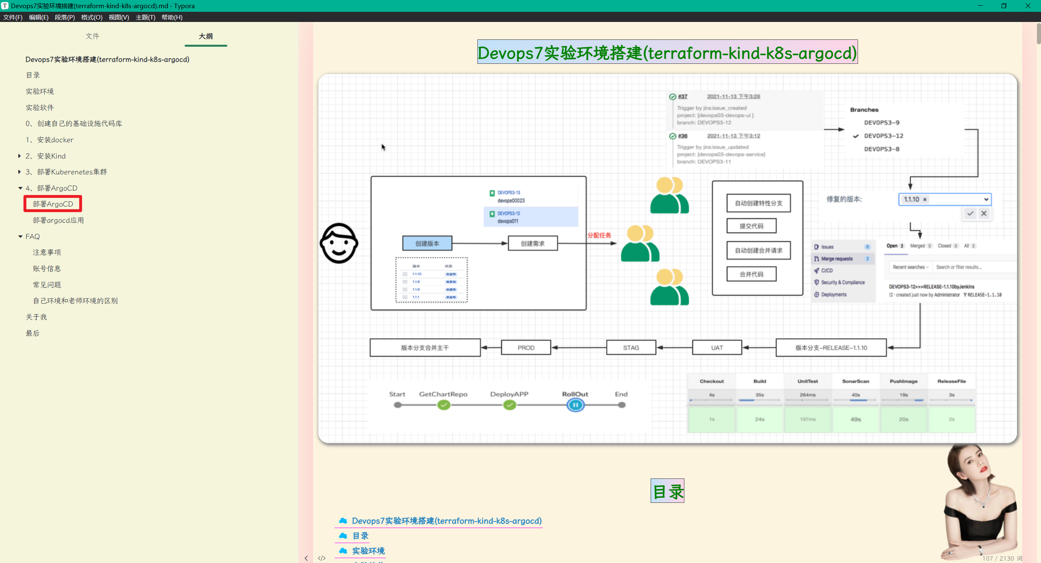The height and width of the screenshot is (563, 1041).
Task: Jump to 实验软件 in the outline
Action: (39, 107)
